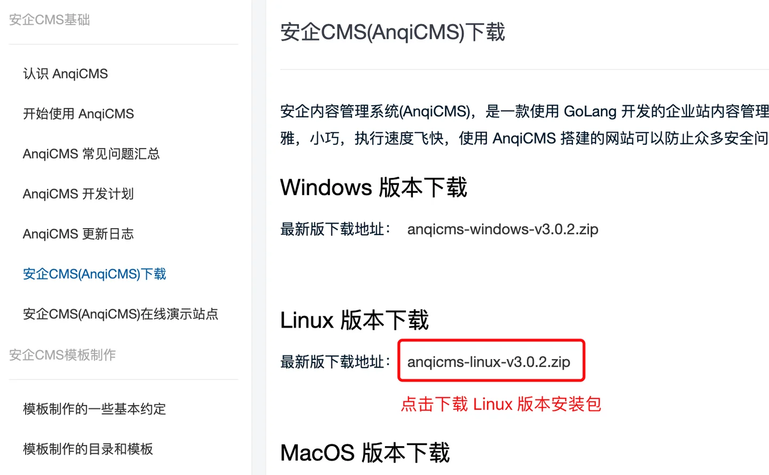Click the 安企CMS模板制作 sidebar section header
Screen dimensions: 769x475
[62, 355]
